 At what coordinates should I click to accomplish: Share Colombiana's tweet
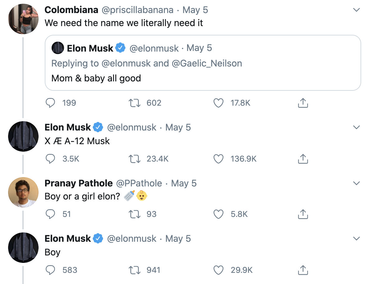click(303, 103)
